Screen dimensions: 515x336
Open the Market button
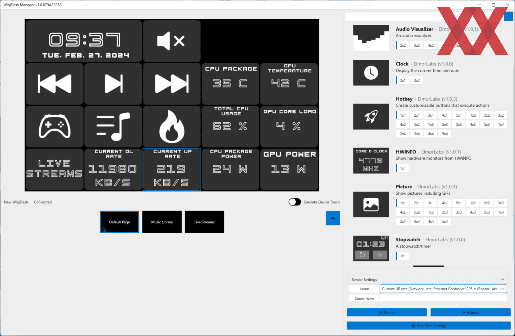(387, 312)
